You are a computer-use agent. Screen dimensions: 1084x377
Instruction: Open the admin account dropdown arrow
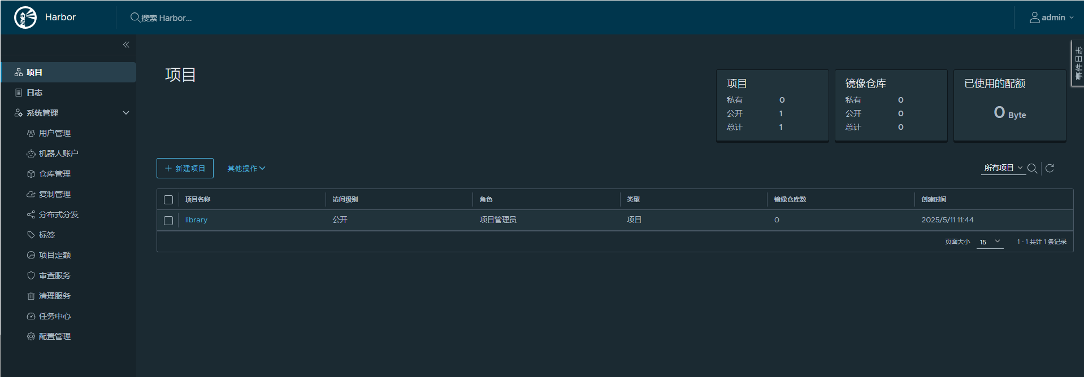click(1071, 17)
